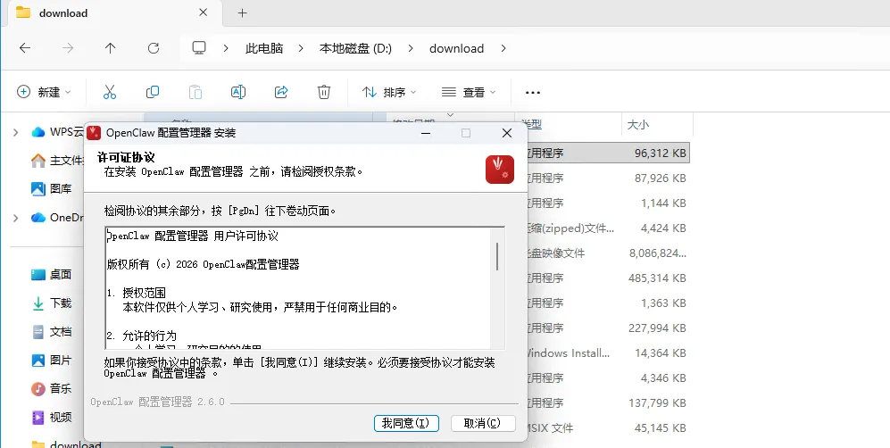This screenshot has width=890, height=448.
Task: Select the file row sized 485,314 KB
Action: coord(608,278)
